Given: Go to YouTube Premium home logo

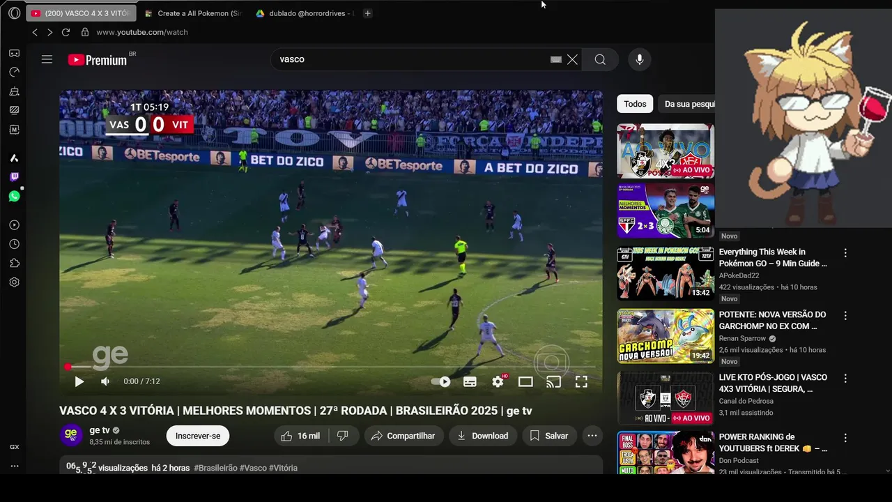Looking at the screenshot, I should coord(98,60).
